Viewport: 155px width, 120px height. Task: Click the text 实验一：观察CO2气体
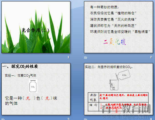pyautogui.click(x=21, y=76)
